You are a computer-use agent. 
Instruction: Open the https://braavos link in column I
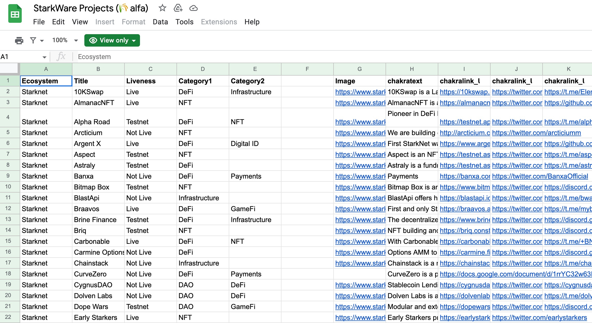pyautogui.click(x=465, y=209)
